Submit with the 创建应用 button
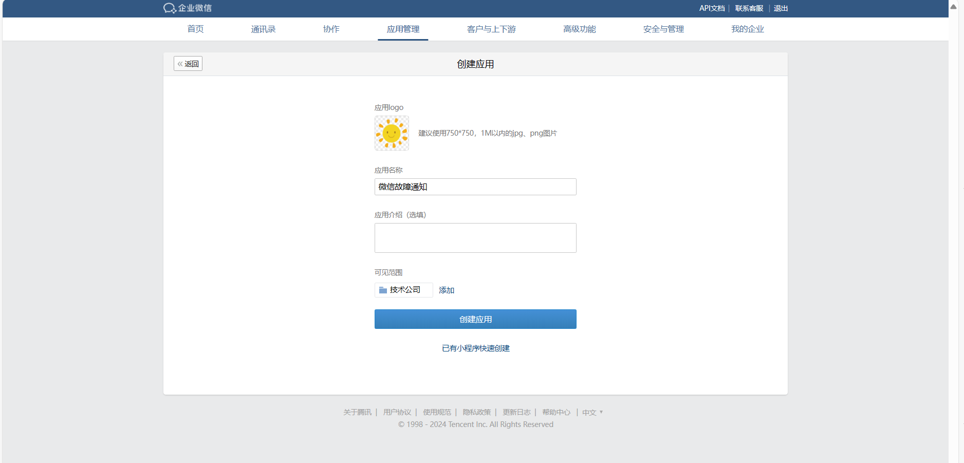964x463 pixels. click(475, 319)
